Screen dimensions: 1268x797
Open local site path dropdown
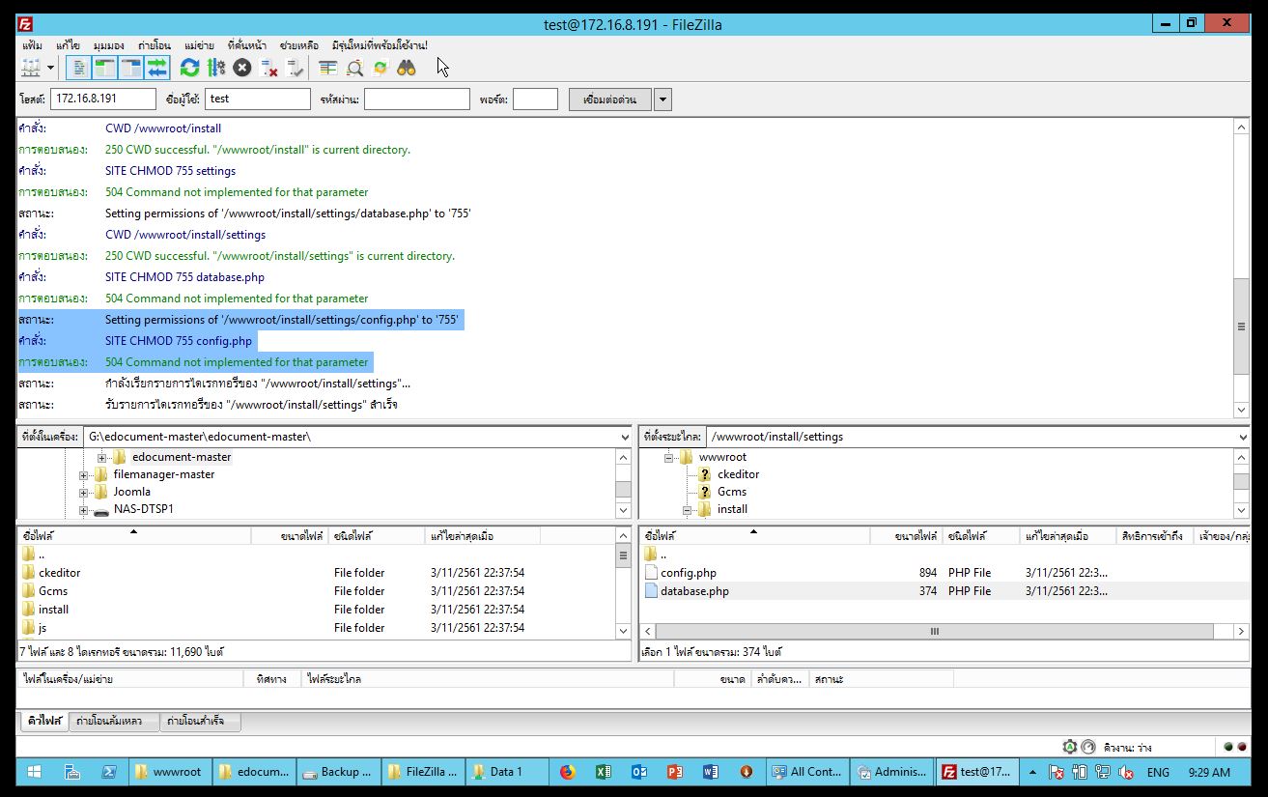[x=624, y=437]
